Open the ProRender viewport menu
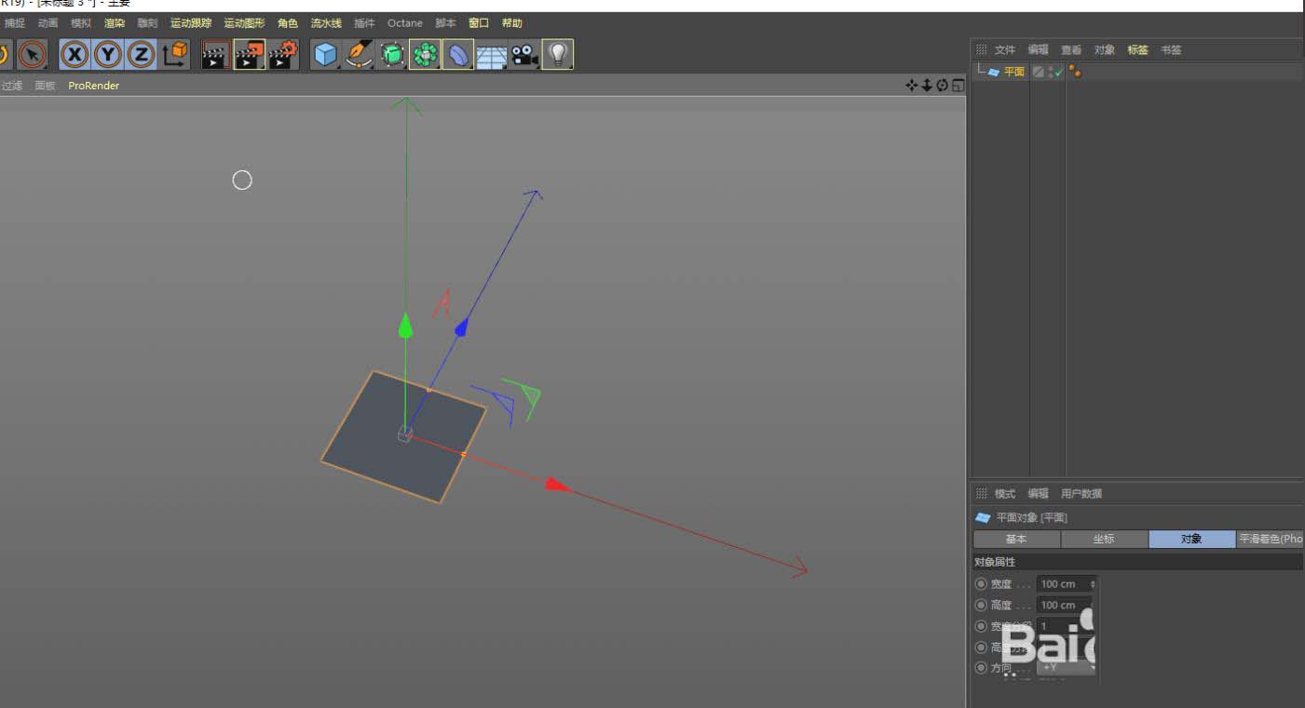The height and width of the screenshot is (708, 1305). tap(93, 86)
